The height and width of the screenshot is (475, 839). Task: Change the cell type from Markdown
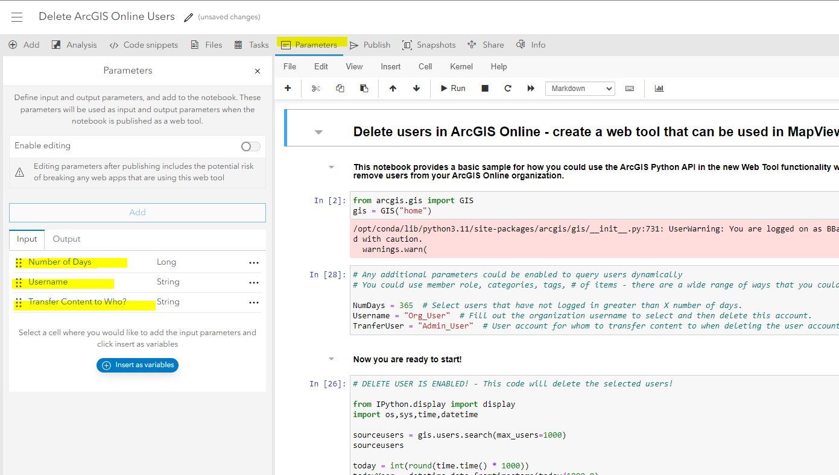(x=580, y=88)
